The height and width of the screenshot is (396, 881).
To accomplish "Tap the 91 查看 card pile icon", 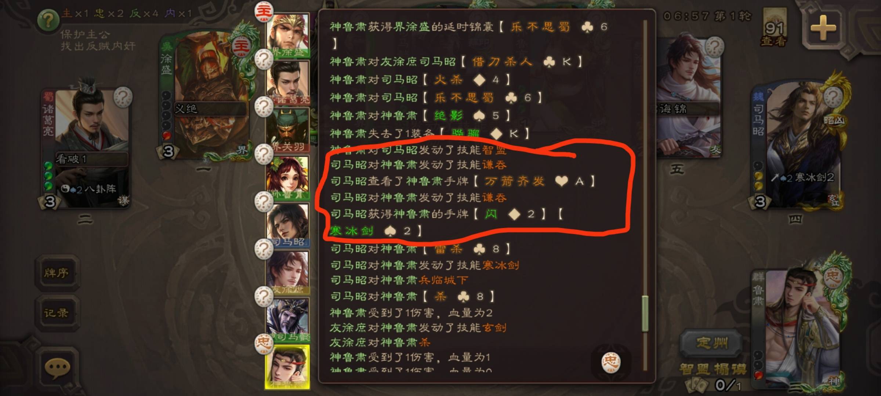I will [774, 28].
